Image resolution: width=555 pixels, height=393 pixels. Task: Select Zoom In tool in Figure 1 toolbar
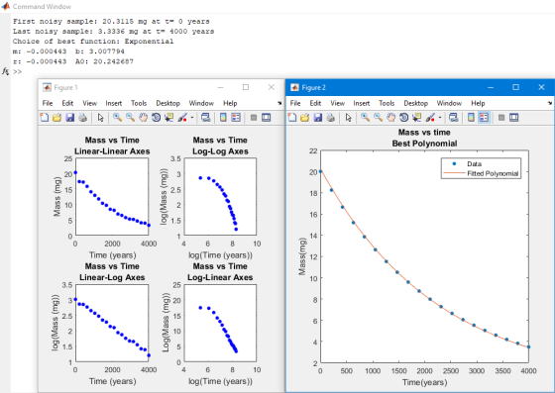pos(117,118)
